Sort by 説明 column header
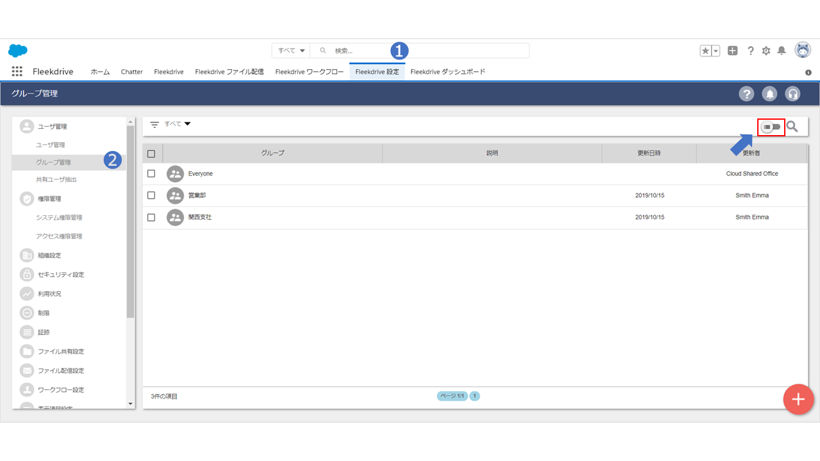Image resolution: width=820 pixels, height=461 pixels. (492, 153)
